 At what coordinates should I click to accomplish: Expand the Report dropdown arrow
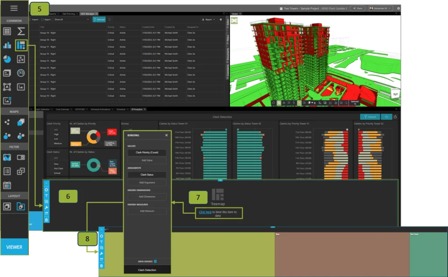tap(214, 19)
